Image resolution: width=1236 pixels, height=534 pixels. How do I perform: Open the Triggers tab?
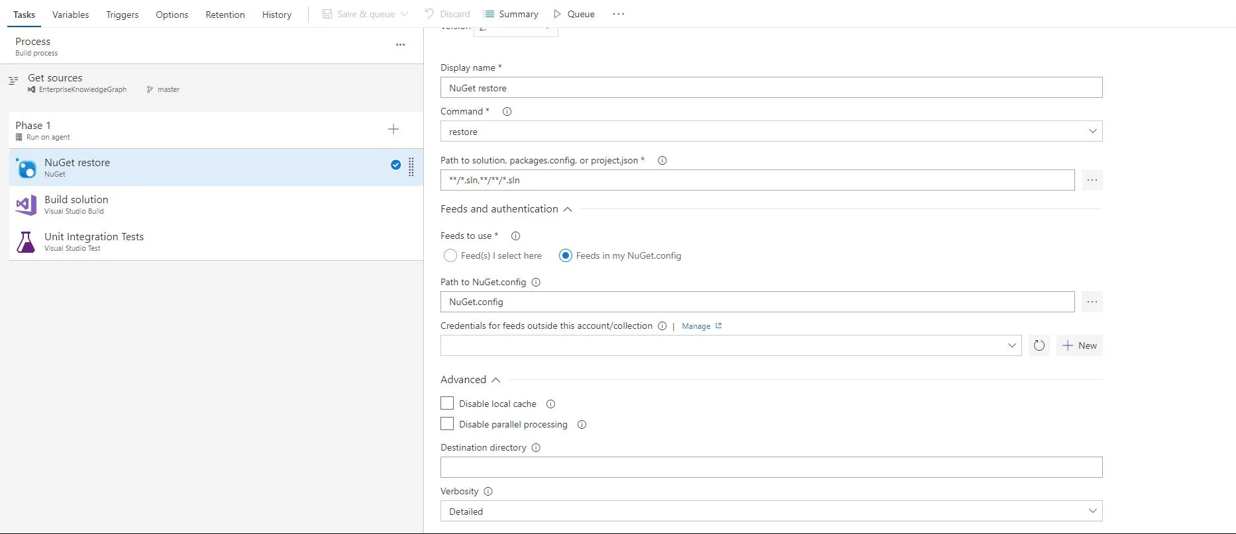coord(123,15)
